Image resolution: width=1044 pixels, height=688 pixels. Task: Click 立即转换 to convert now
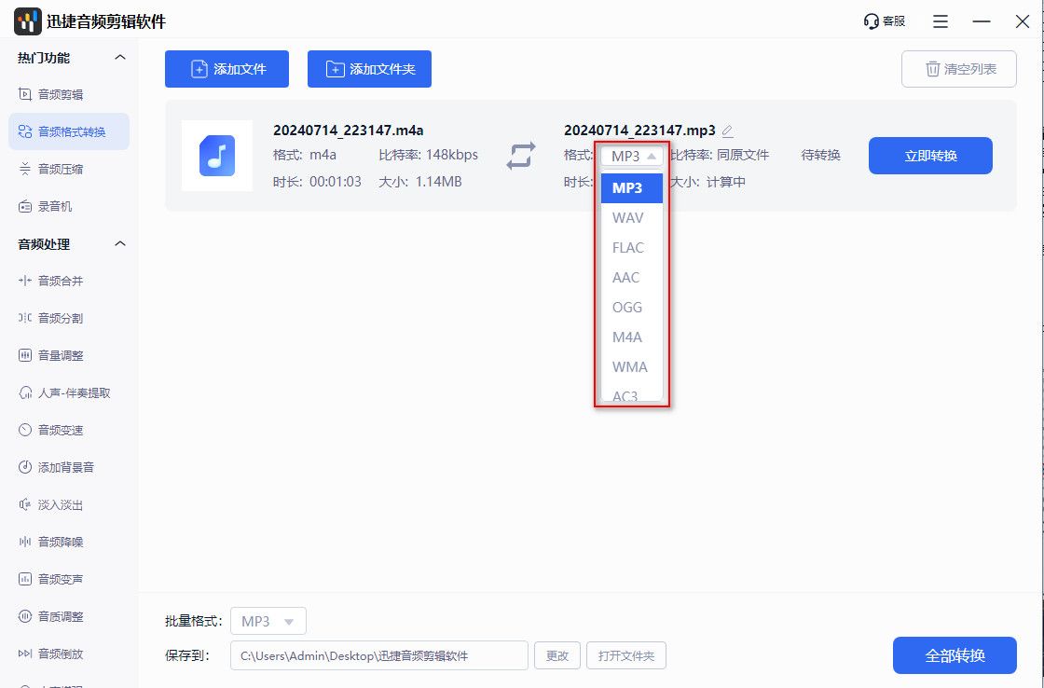(x=930, y=156)
